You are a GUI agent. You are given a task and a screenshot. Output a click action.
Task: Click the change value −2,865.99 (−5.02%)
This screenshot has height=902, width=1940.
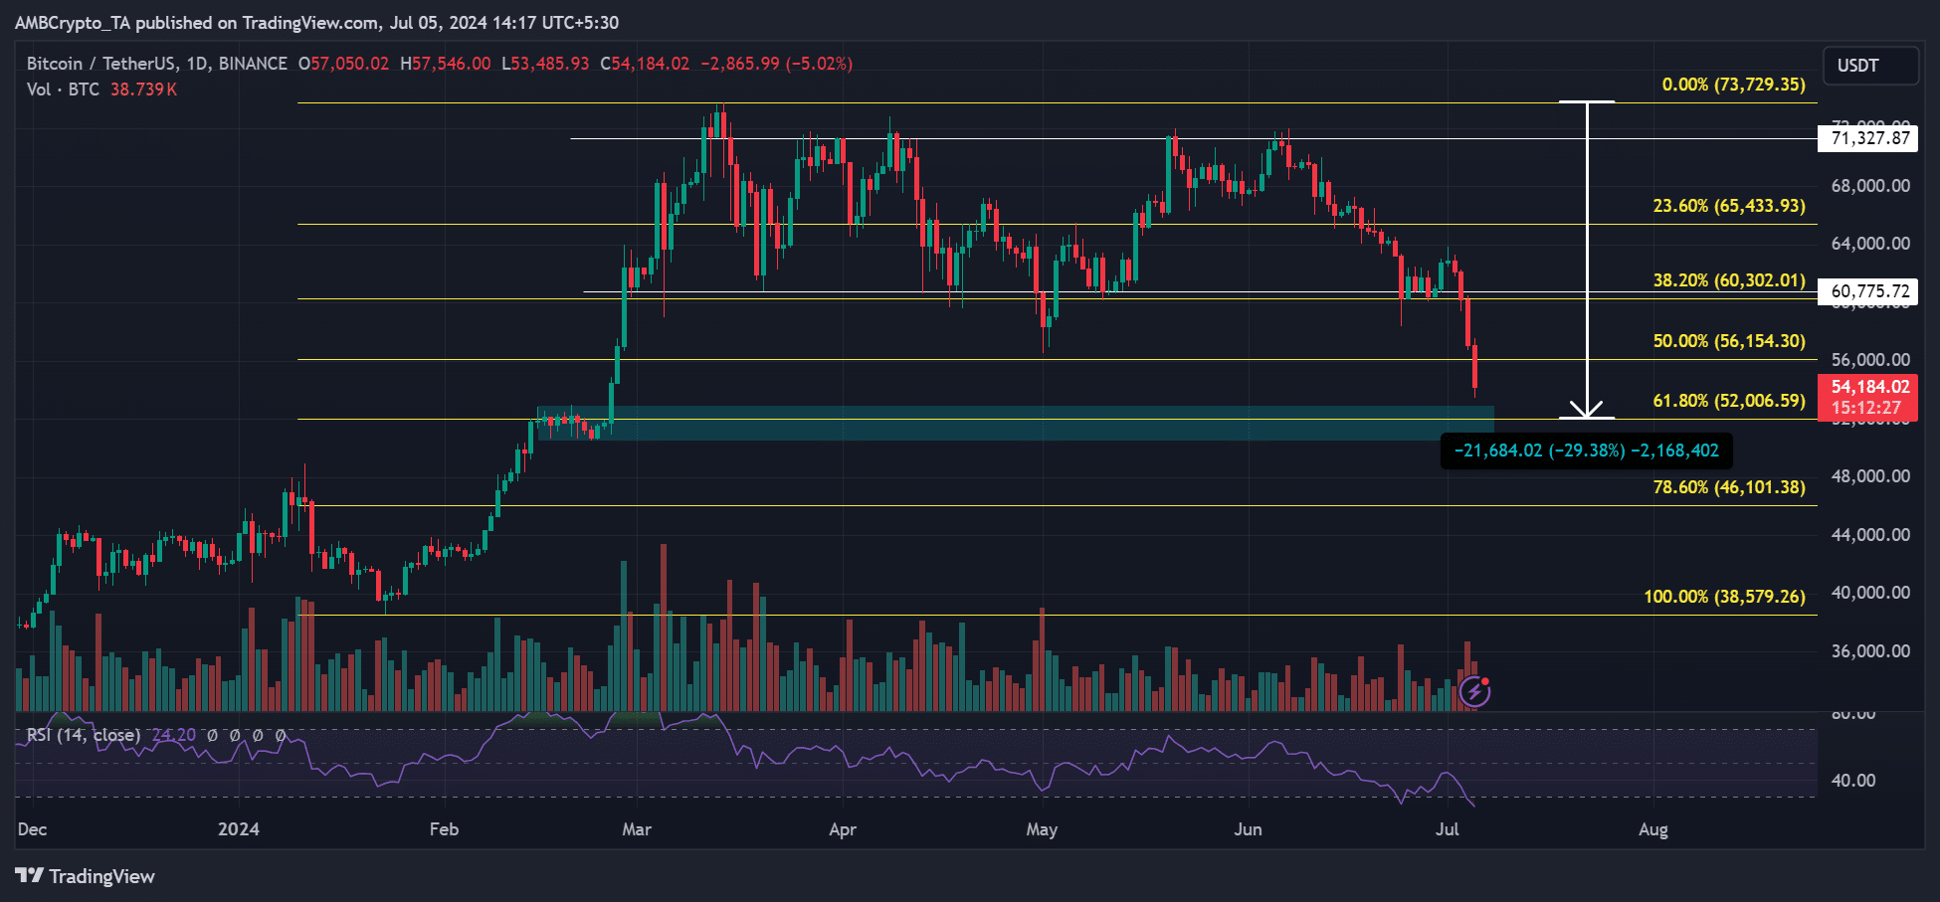(x=777, y=64)
